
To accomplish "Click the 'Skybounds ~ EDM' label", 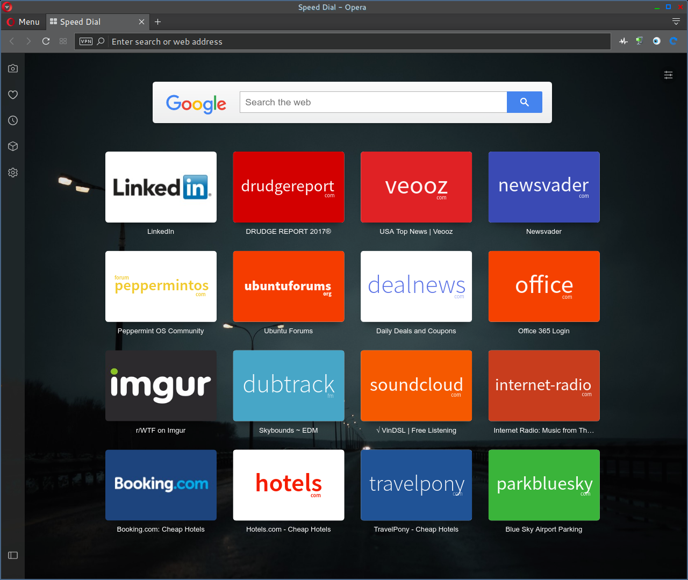I will tap(289, 431).
